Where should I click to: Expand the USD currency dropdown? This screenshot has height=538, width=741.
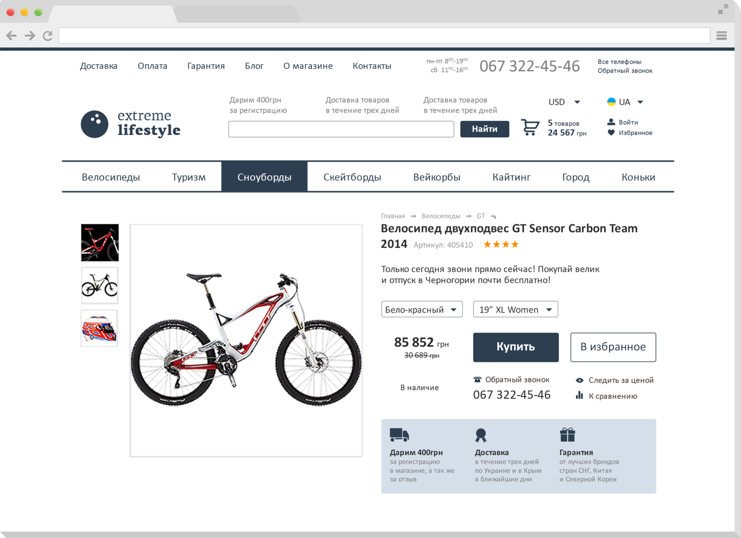[x=564, y=102]
